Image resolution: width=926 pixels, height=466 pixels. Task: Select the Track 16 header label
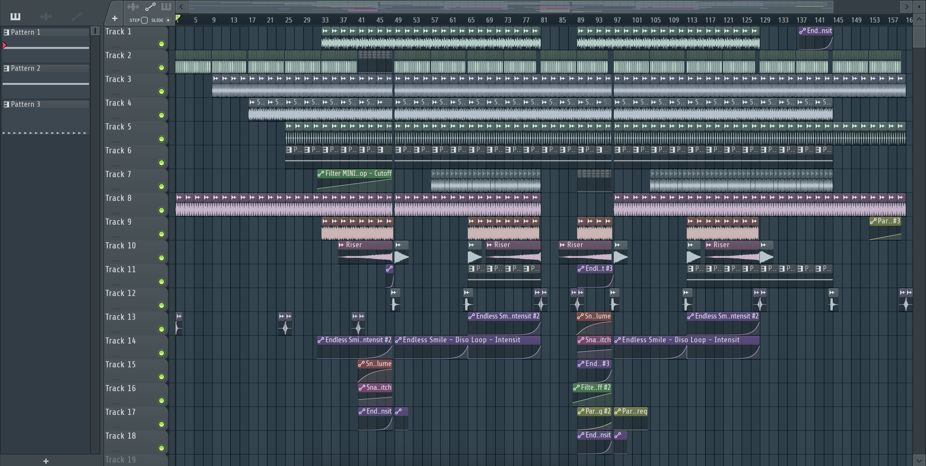point(121,389)
